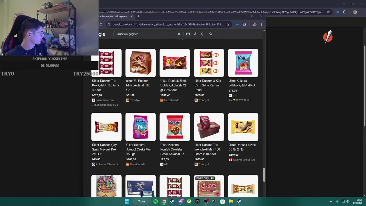Bookmark star in the background Chrome window

click(328, 12)
